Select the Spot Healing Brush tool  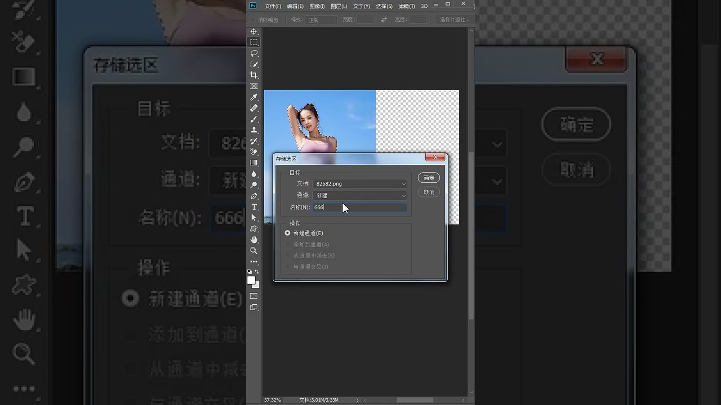click(254, 108)
